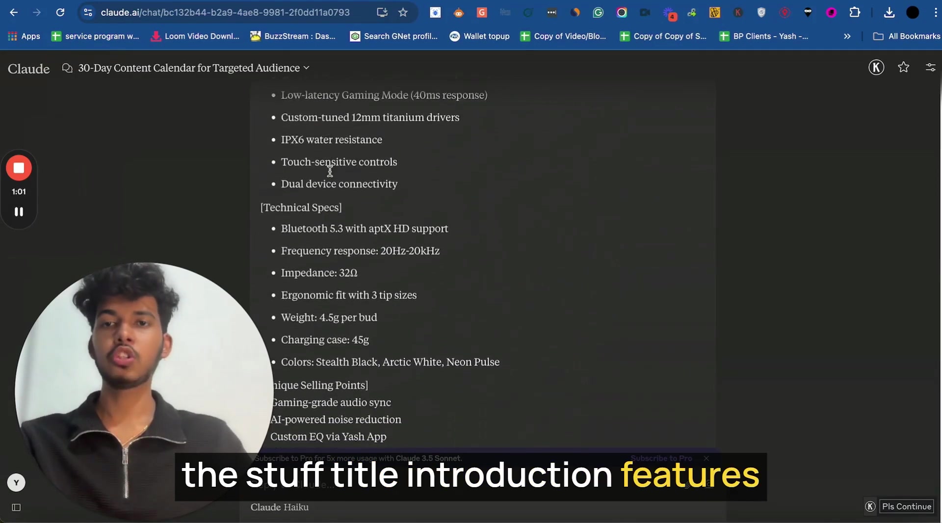Open Chrome three-dot menu
942x523 pixels.
[x=936, y=12]
